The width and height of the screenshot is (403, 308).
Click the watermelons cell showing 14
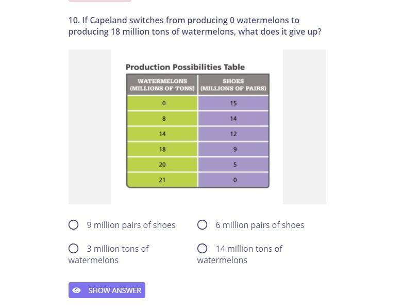162,134
